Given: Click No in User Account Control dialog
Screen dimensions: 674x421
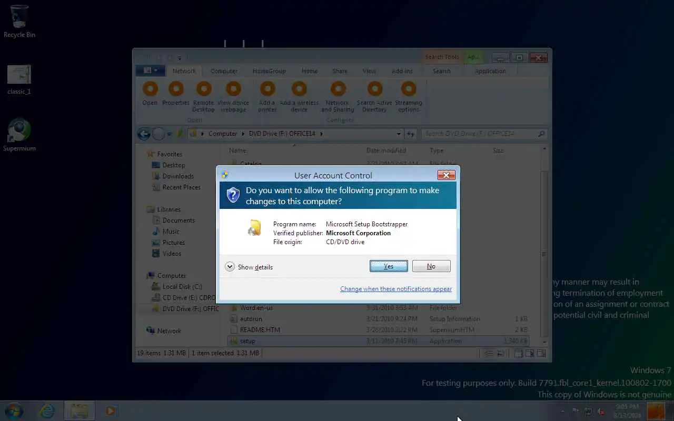Looking at the screenshot, I should coord(431,266).
